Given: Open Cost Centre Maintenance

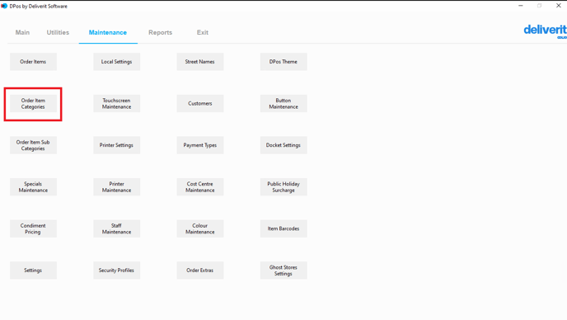Looking at the screenshot, I should [x=200, y=186].
